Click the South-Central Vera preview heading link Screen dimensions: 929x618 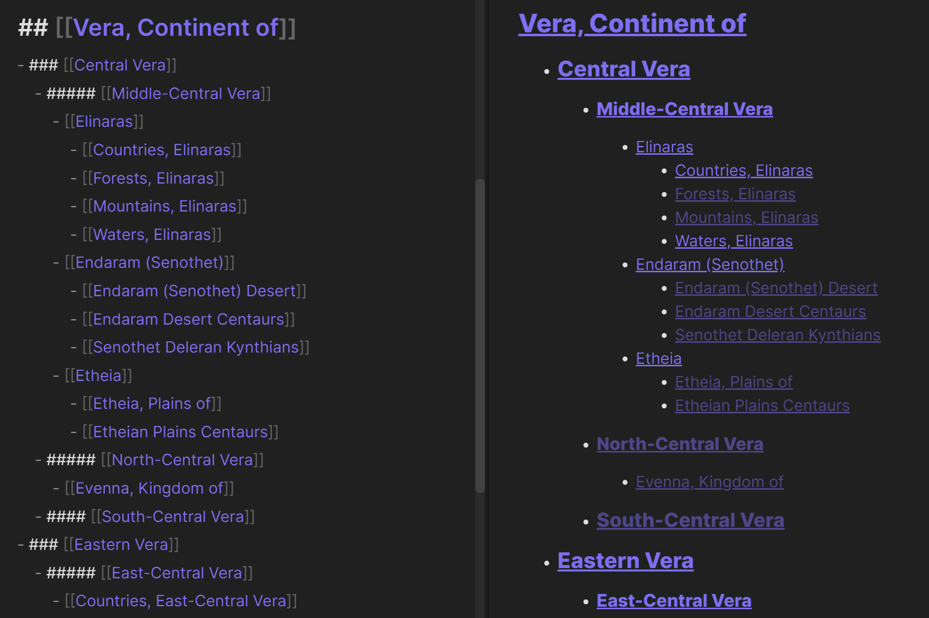point(690,520)
